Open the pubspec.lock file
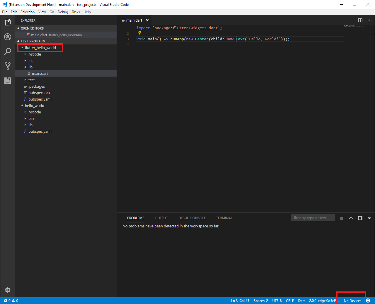Viewport: 375px width, 304px height. (x=66, y=93)
